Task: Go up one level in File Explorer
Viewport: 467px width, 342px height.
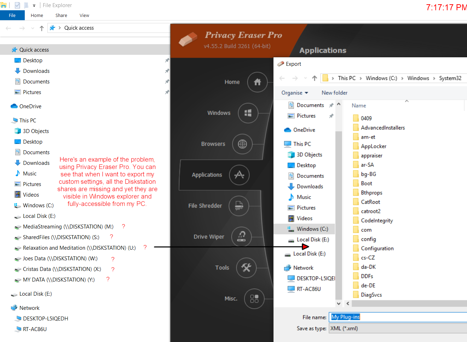Action: (42, 28)
